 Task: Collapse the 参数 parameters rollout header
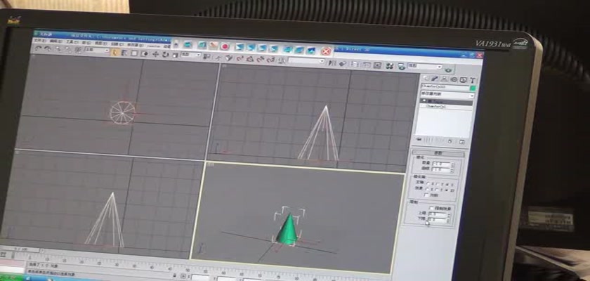click(x=438, y=153)
